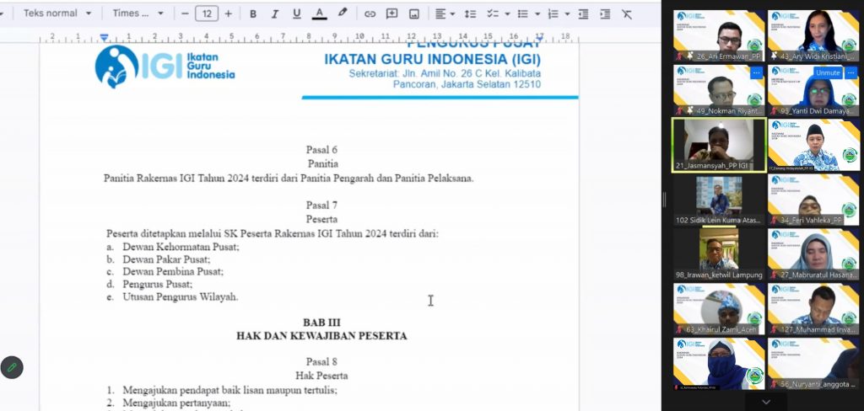
Task: Open the Times font family dropdown
Action: tap(138, 13)
